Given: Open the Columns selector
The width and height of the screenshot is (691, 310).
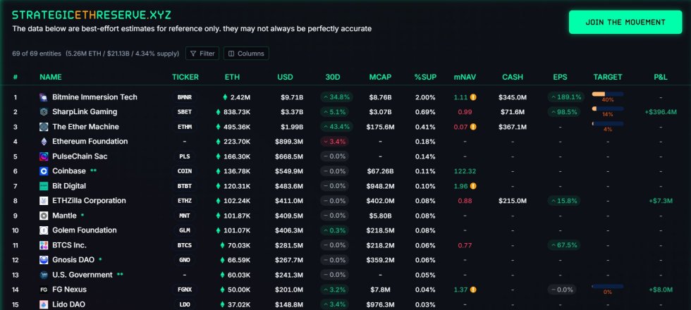Looking at the screenshot, I should pos(246,54).
